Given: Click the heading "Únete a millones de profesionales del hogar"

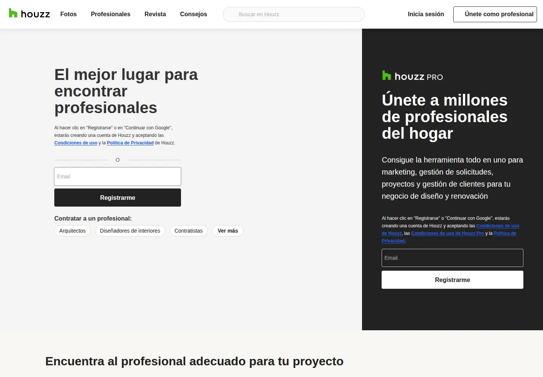Looking at the screenshot, I should [x=445, y=117].
